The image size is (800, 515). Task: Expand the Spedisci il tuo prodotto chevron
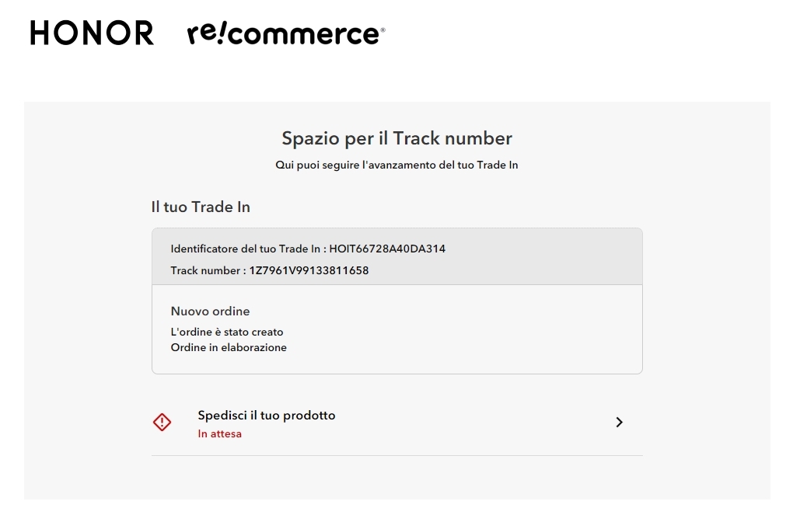(619, 422)
